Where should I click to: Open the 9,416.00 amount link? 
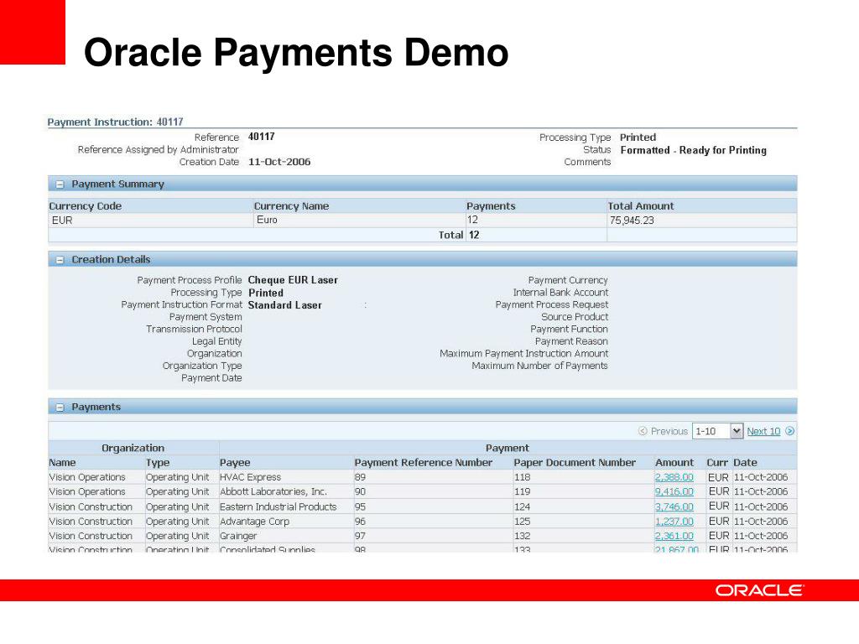674,491
